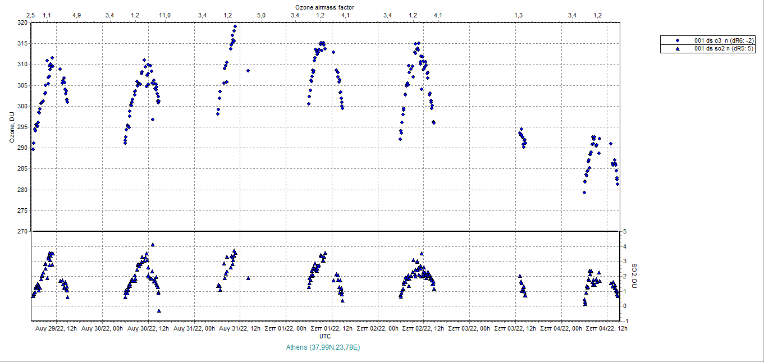Click the 'UTC' x-axis label
764x362 pixels.
324,336
